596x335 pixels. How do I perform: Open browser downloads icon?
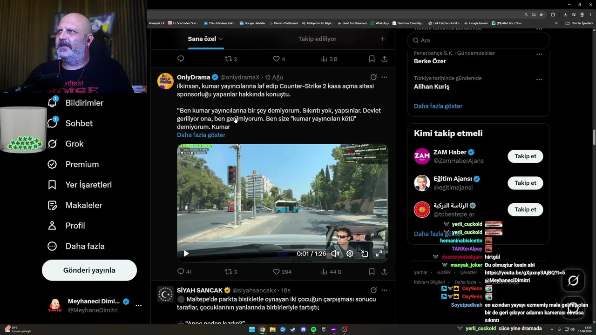coord(565,14)
